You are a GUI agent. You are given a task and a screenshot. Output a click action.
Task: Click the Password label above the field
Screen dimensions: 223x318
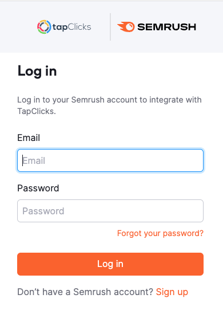tap(38, 188)
